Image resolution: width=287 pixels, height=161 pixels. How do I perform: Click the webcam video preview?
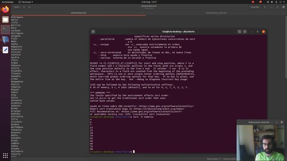pos(261,143)
